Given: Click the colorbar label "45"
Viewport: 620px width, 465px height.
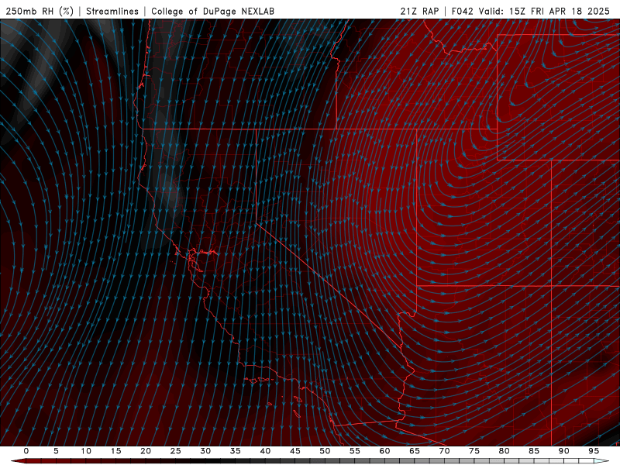Looking at the screenshot, I should [295, 451].
